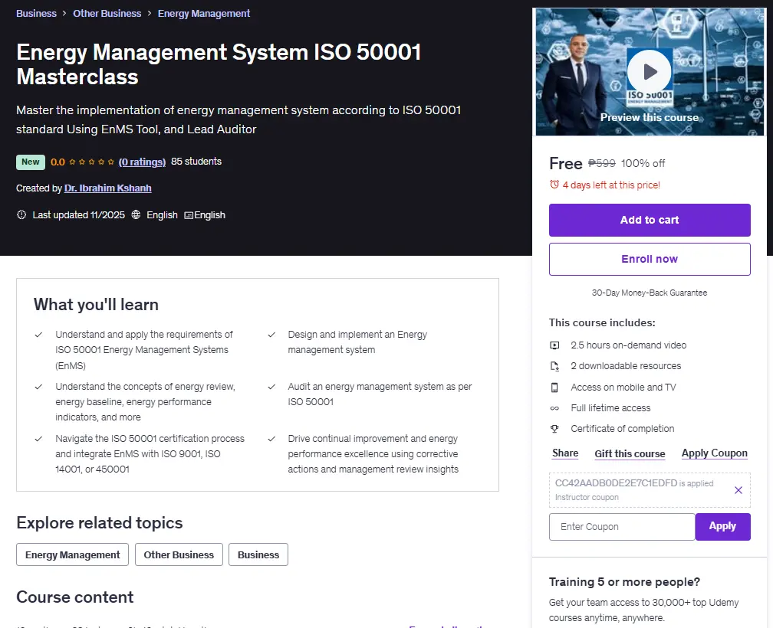Click the '85 students' text
Viewport: 773px width, 628px height.
[196, 162]
